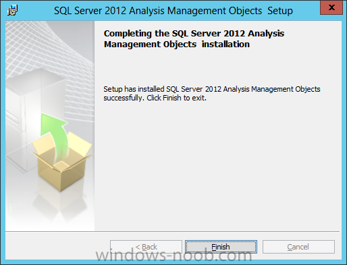Click the blue title bar right of 'Setup'
The image size is (347, 265).
coord(306,11)
